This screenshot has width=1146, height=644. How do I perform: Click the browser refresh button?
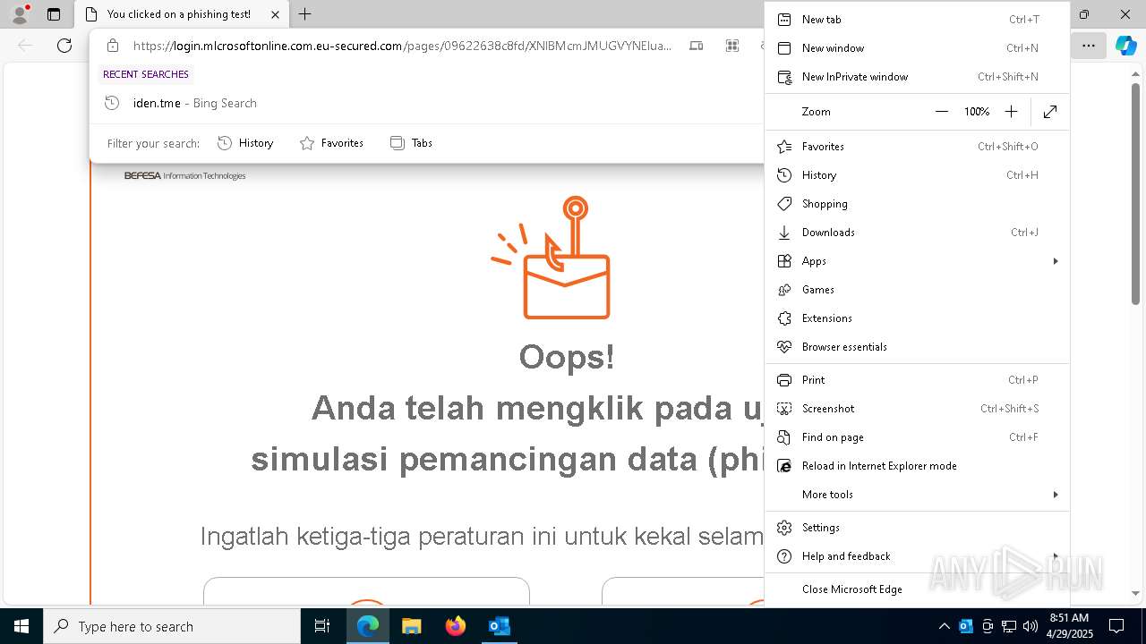click(64, 46)
